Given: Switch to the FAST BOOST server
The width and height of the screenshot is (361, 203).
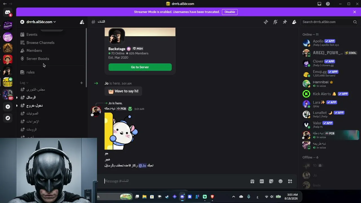Looking at the screenshot, I should (x=8, y=37).
